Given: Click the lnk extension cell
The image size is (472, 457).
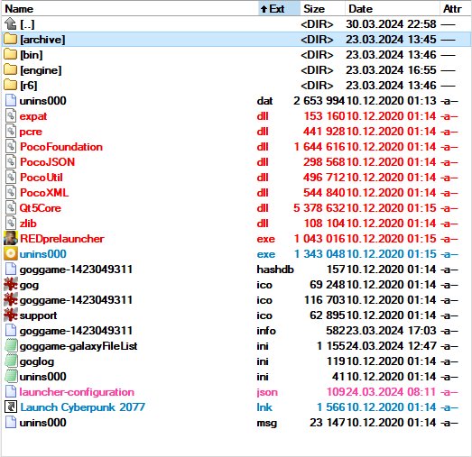Looking at the screenshot, I should (x=264, y=407).
